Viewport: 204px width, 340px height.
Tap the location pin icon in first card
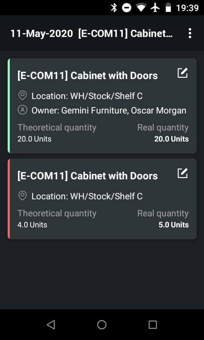click(23, 95)
